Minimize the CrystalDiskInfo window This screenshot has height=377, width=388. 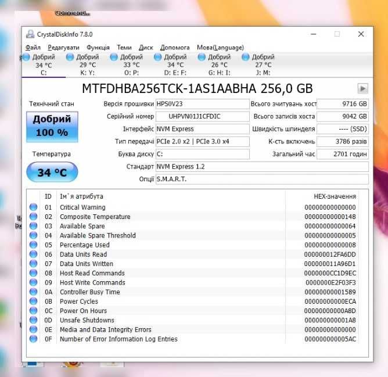tap(314, 34)
